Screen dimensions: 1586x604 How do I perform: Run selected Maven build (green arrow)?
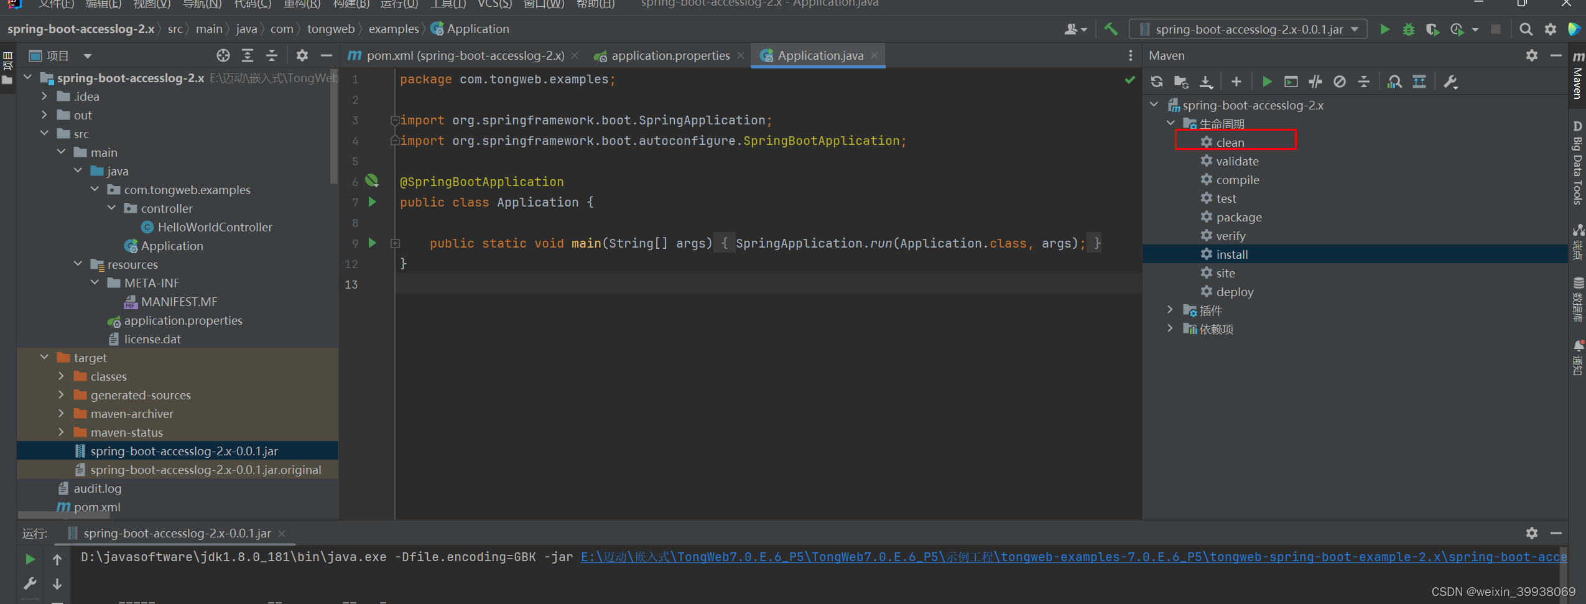click(1266, 81)
